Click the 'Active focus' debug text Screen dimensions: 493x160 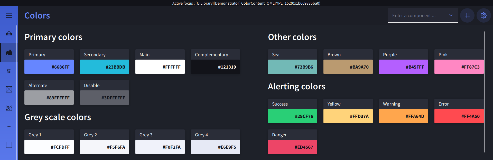[246, 3]
